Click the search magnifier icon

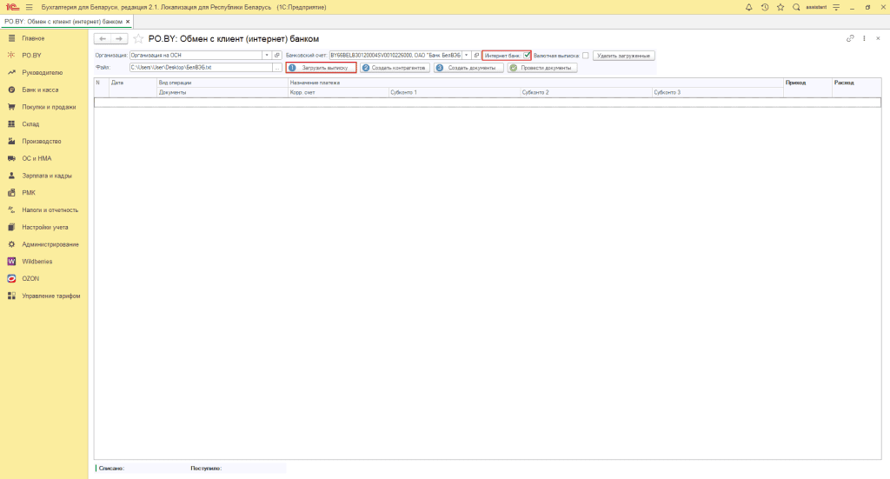tap(795, 7)
